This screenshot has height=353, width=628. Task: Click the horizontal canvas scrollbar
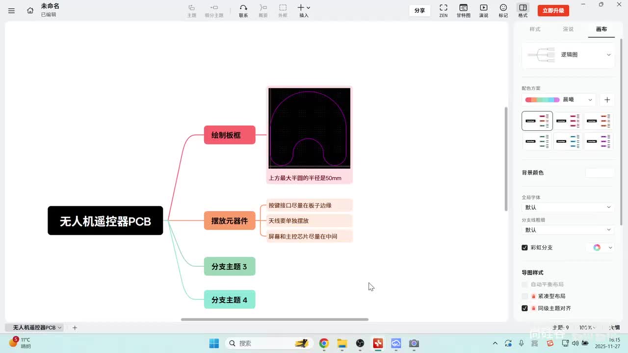coord(275,320)
